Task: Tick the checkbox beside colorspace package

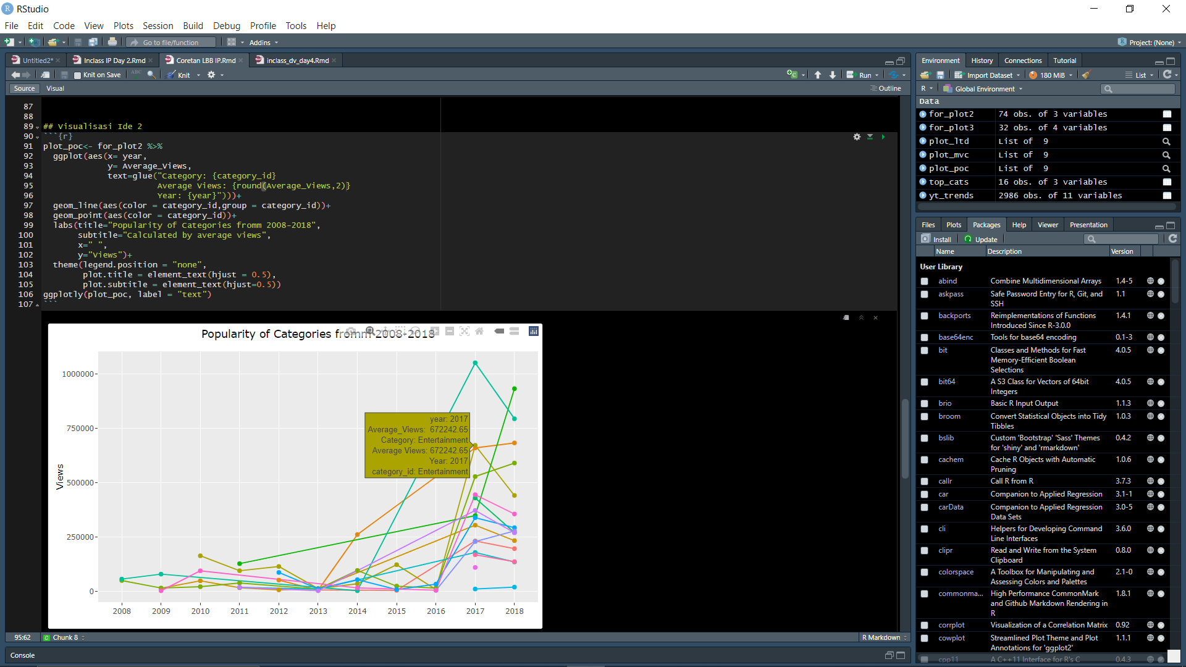Action: 925,572
